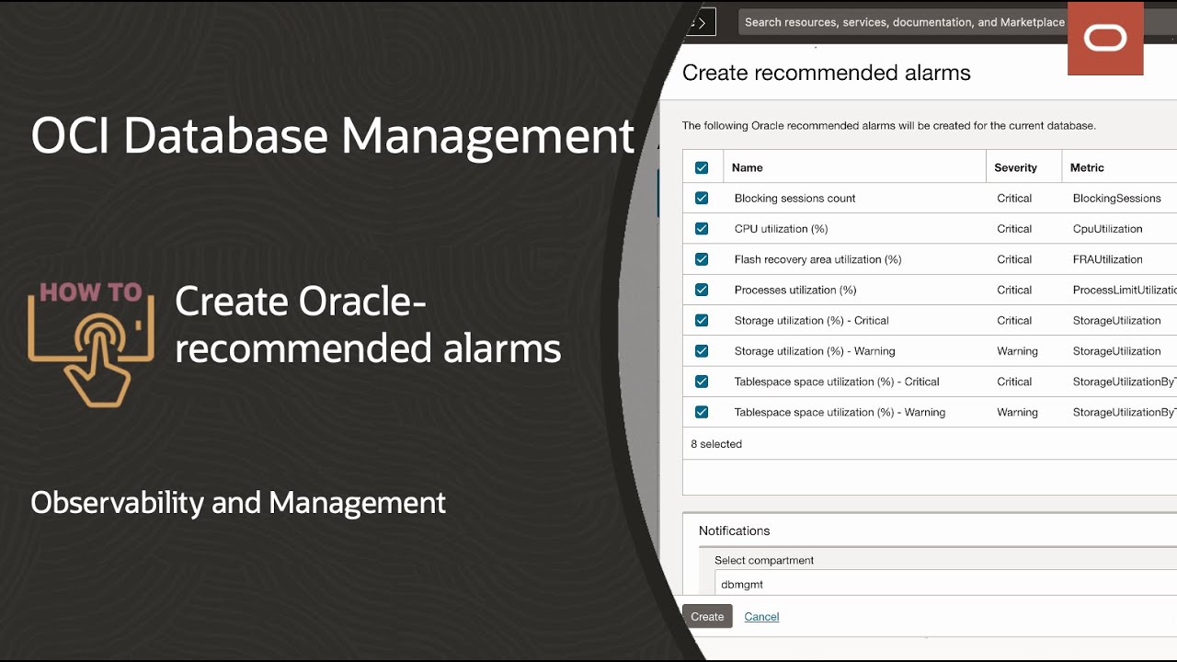This screenshot has height=662, width=1177.
Task: Sort by the Name column header
Action: tap(748, 167)
